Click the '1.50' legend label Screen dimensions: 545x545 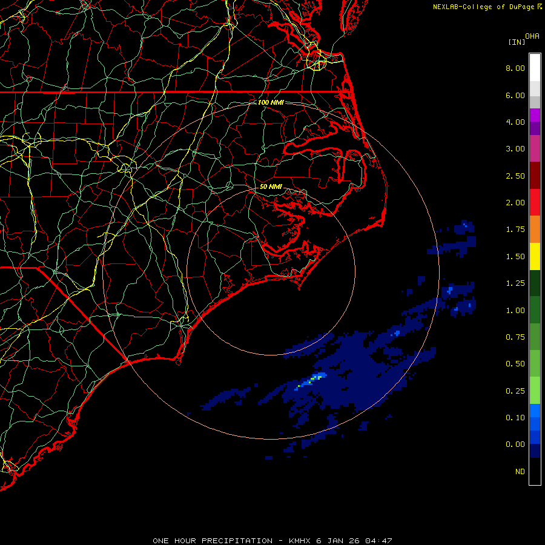(515, 257)
